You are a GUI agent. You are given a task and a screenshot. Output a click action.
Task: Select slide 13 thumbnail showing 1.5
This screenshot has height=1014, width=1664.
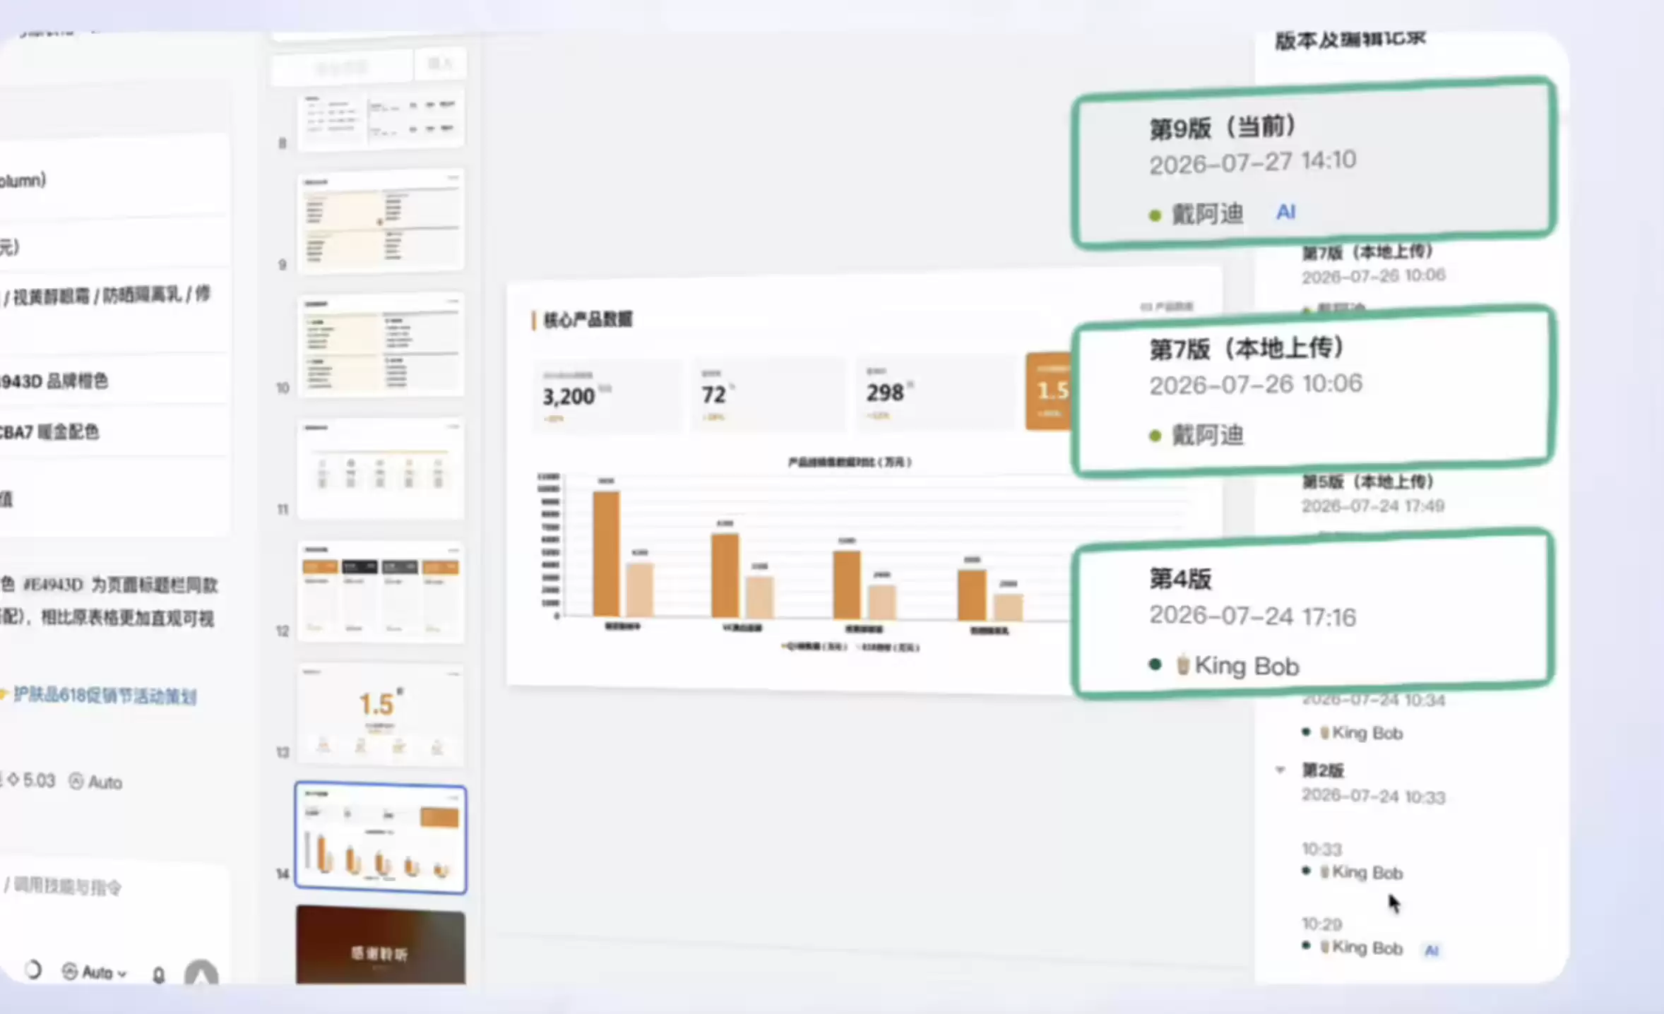coord(381,714)
